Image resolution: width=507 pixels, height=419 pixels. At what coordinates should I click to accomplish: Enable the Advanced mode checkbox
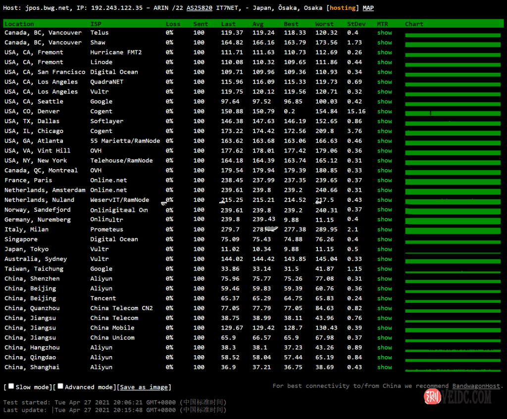tap(60, 386)
